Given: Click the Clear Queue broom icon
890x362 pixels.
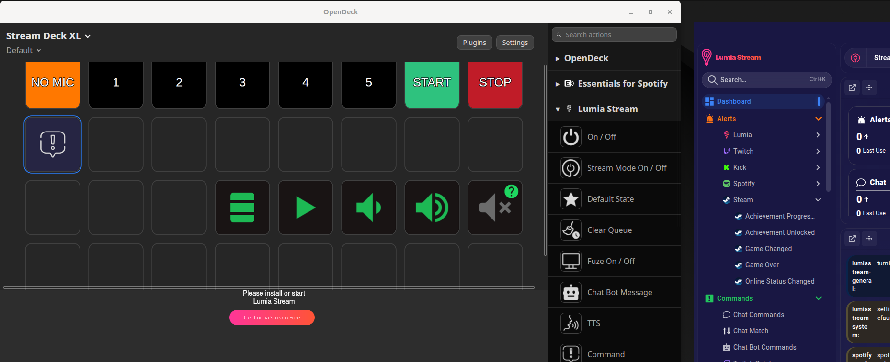Looking at the screenshot, I should pyautogui.click(x=571, y=230).
